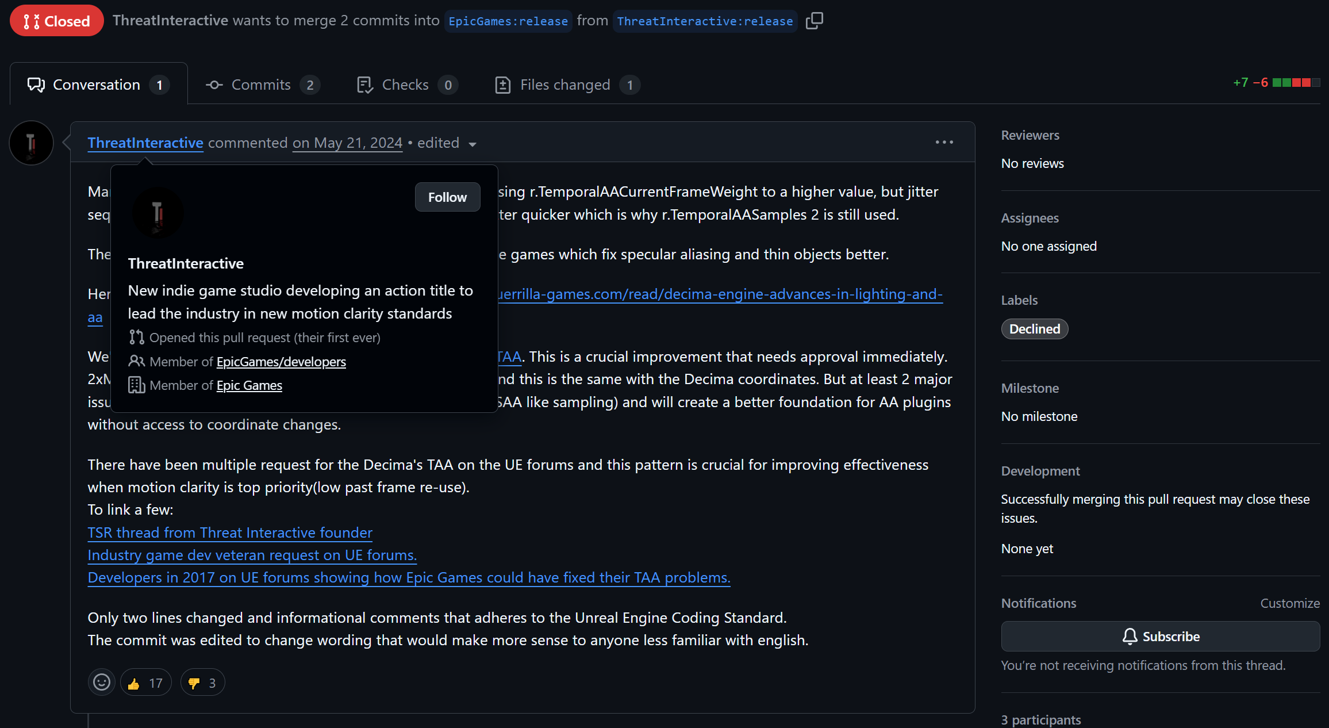
Task: Click the ThreatInteractive avatar beside the comment
Action: [32, 143]
